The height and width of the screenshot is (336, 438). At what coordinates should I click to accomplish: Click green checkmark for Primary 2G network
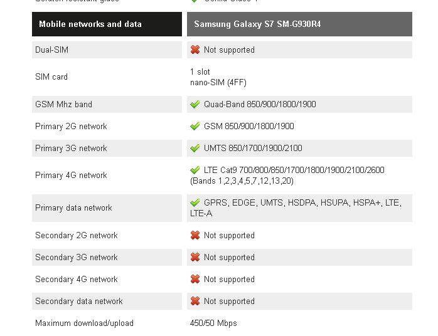195,126
